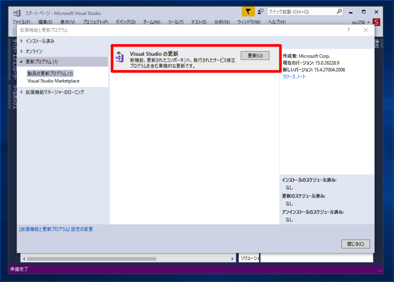Click the アンインストールのスケジュール済み label
Image resolution: width=394 pixels, height=282 pixels.
click(x=313, y=212)
